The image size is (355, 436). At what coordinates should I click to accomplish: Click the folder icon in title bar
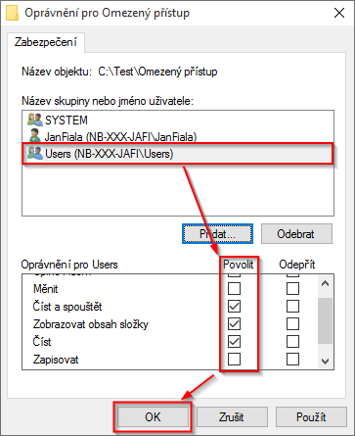(13, 13)
